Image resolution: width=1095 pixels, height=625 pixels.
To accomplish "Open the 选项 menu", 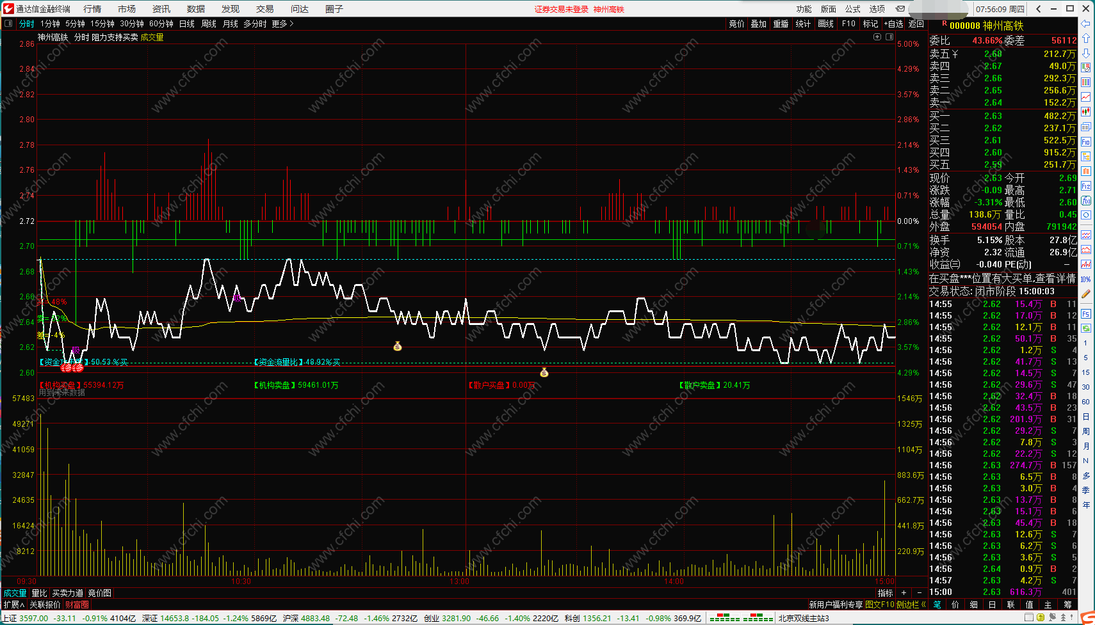I will pos(877,9).
